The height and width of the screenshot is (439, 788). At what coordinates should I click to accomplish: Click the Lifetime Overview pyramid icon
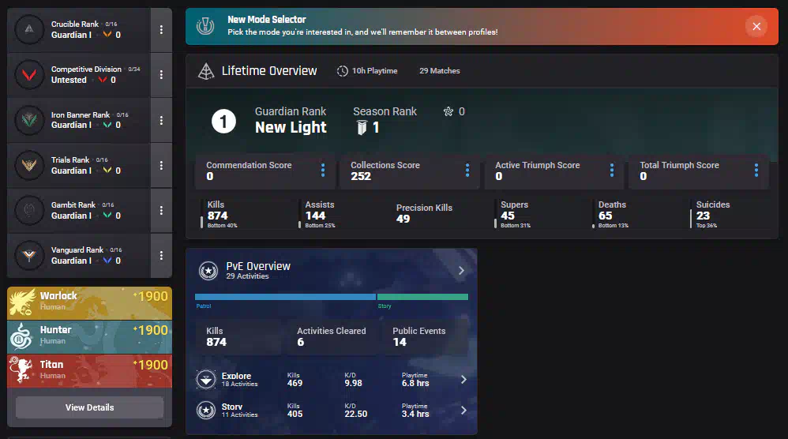[x=206, y=71]
